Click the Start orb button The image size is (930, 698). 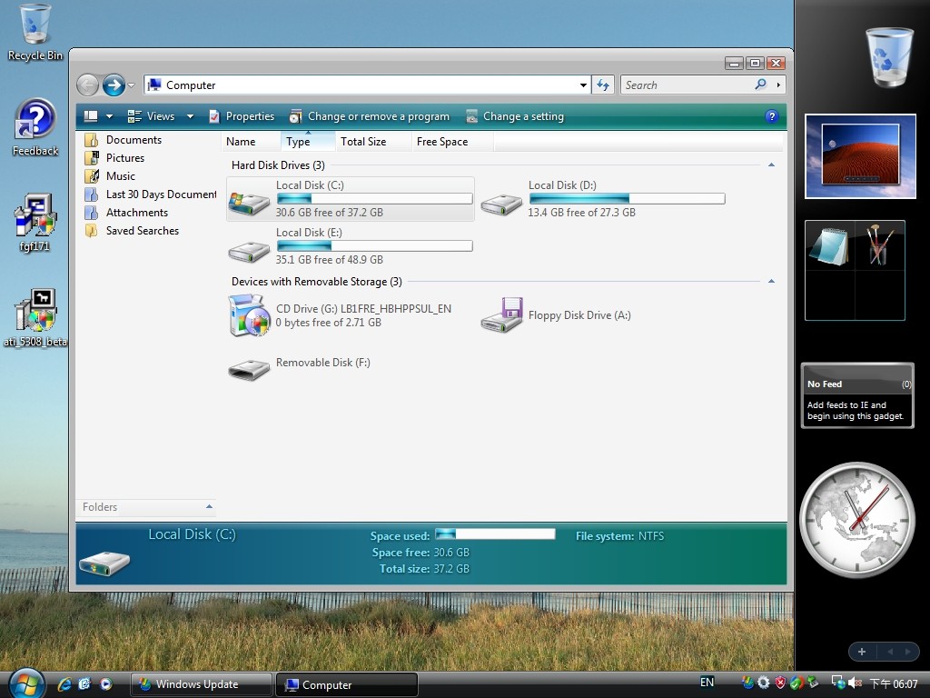tap(26, 683)
